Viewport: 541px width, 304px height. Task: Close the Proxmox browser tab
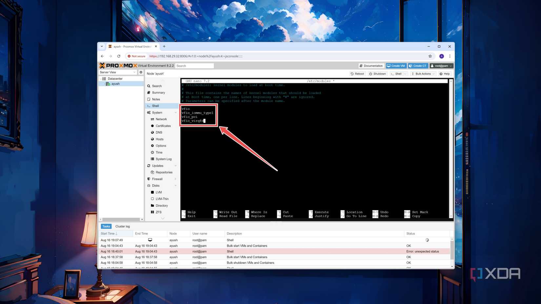[x=156, y=47]
